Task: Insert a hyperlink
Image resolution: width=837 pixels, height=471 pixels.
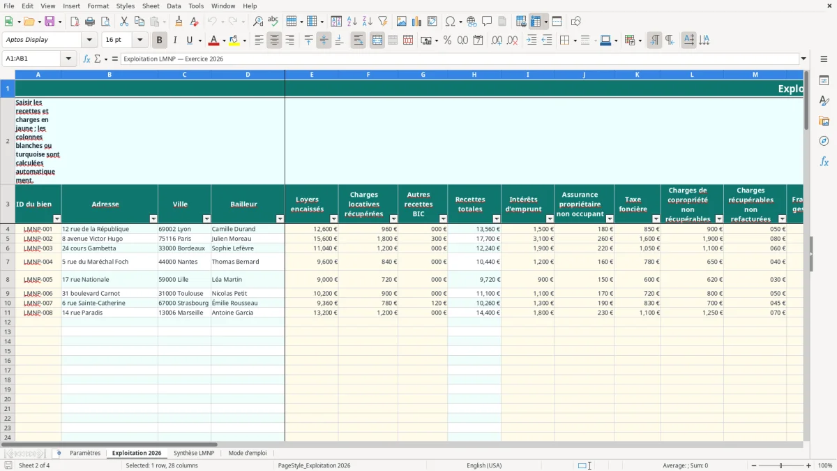Action: pyautogui.click(x=472, y=22)
